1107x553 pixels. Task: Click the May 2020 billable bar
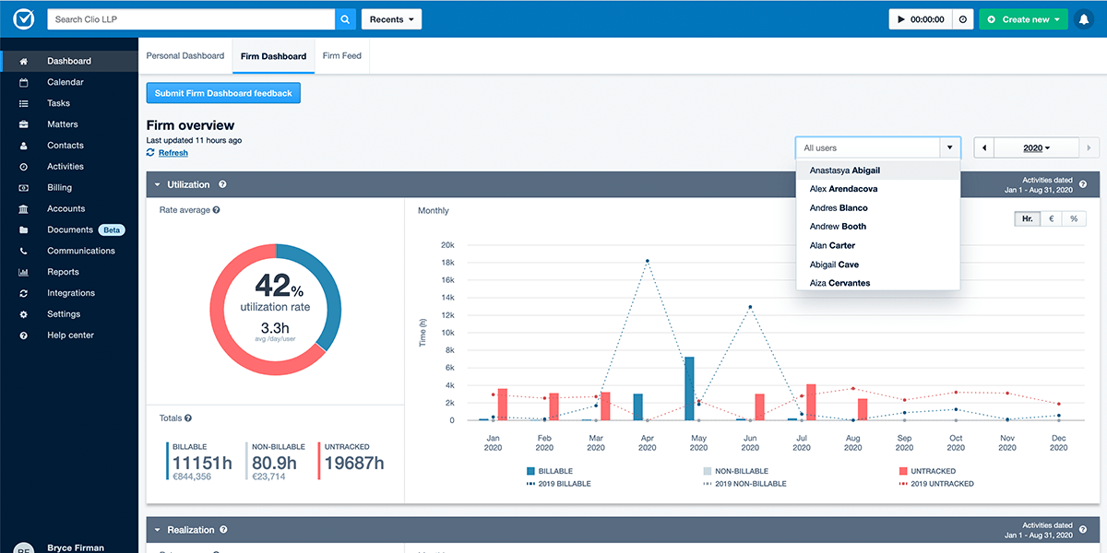pos(689,388)
